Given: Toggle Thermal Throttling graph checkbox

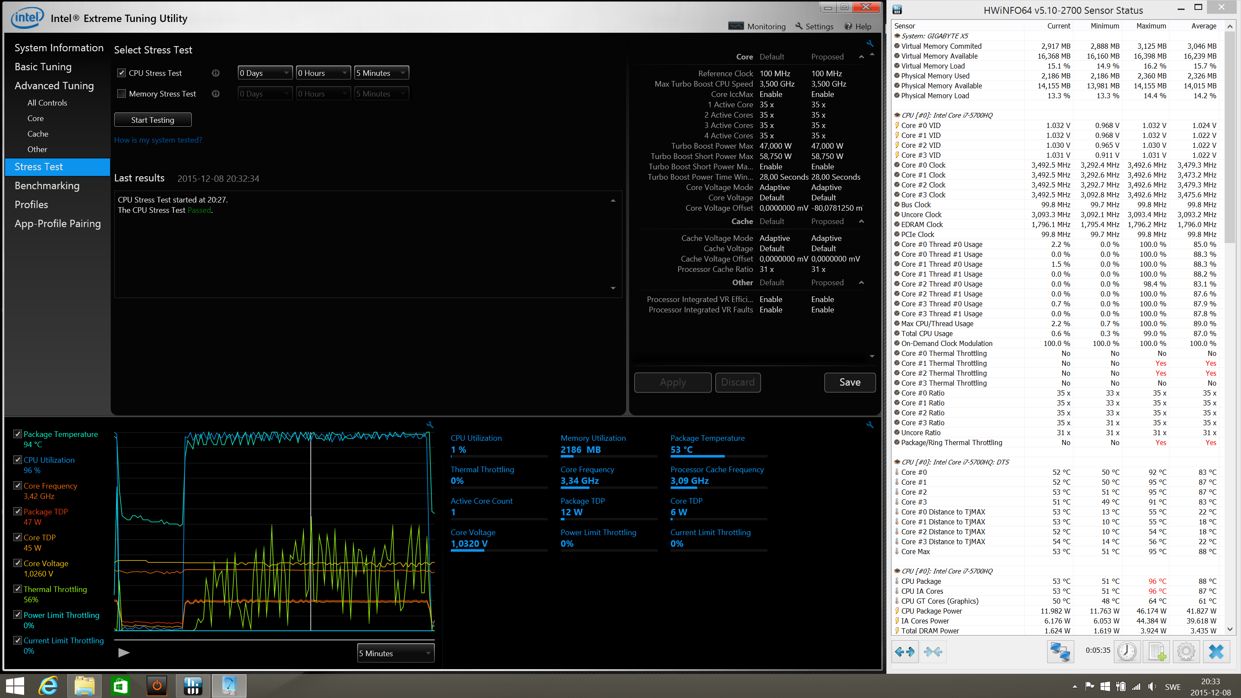Looking at the screenshot, I should (17, 589).
